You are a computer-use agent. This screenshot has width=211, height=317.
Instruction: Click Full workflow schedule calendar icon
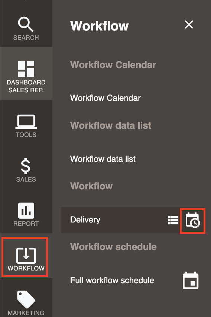[x=191, y=281]
